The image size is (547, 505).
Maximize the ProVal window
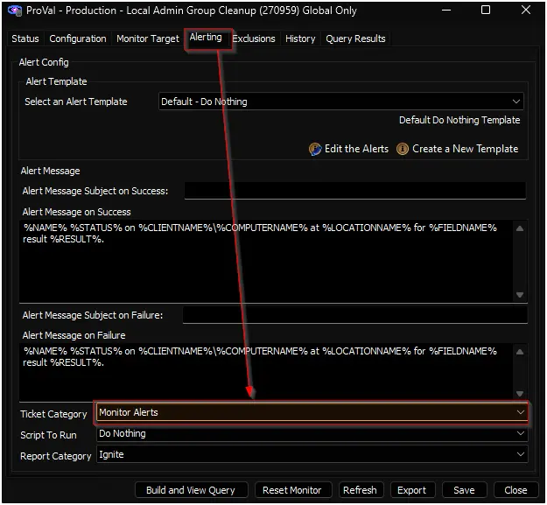click(486, 11)
